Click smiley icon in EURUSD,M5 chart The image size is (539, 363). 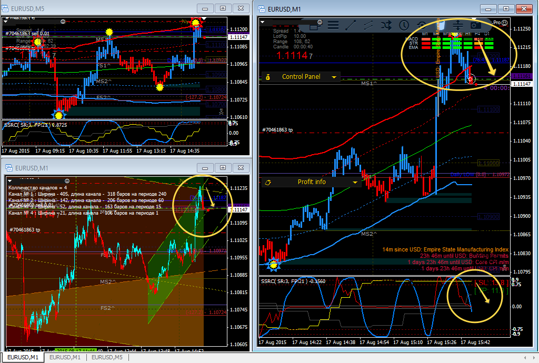pyautogui.click(x=63, y=22)
